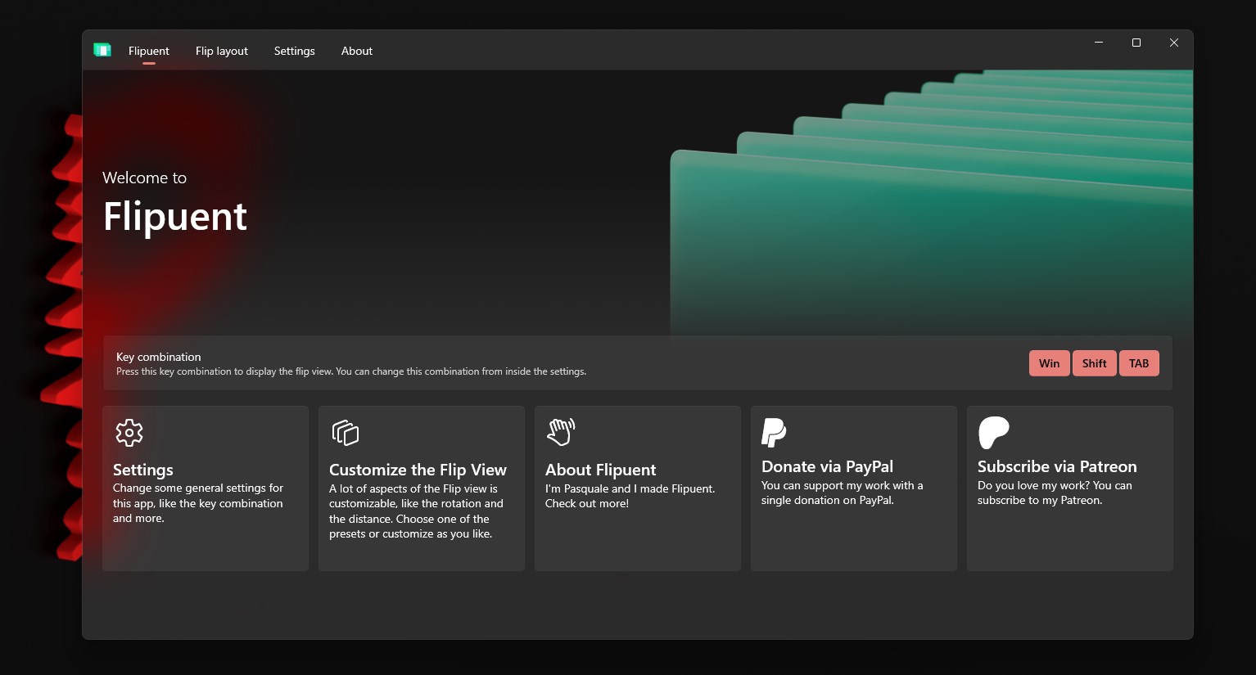
Task: Click 'Press this key combination' description text
Action: click(x=351, y=371)
